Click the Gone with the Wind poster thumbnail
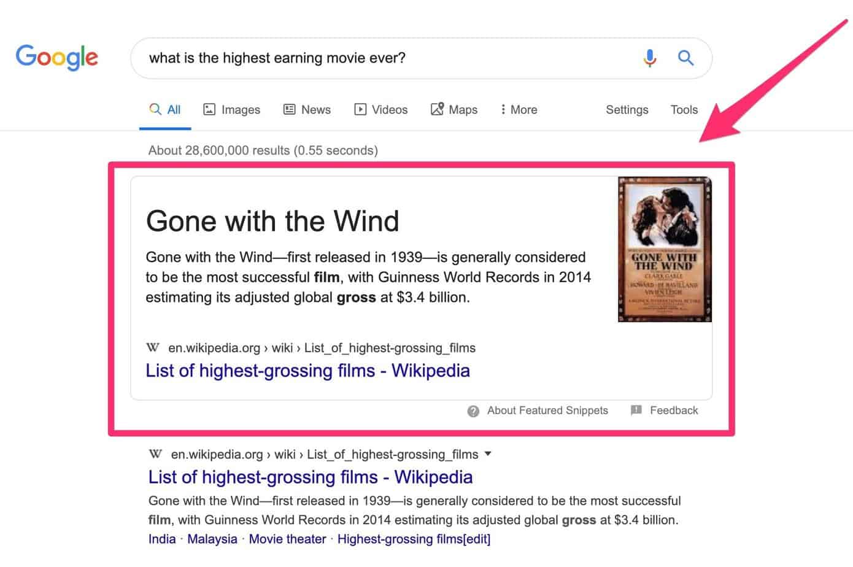This screenshot has height=567, width=853. pos(664,249)
